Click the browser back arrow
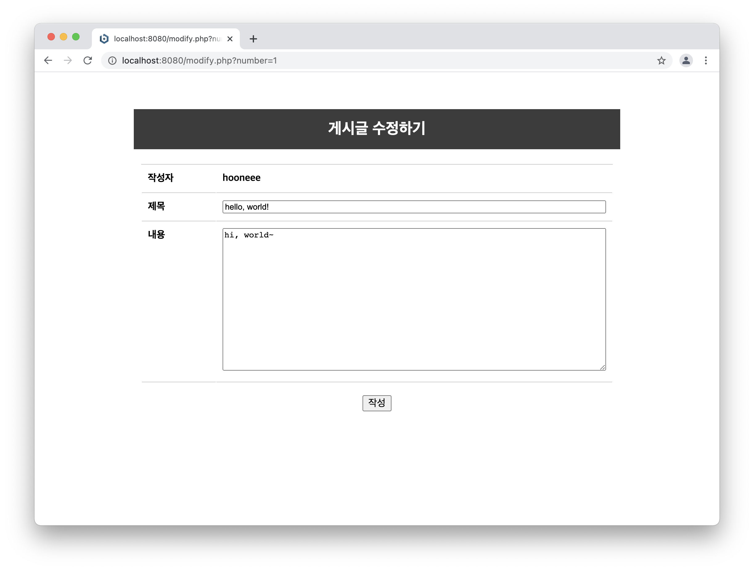Screen dimensions: 754x571 48,60
